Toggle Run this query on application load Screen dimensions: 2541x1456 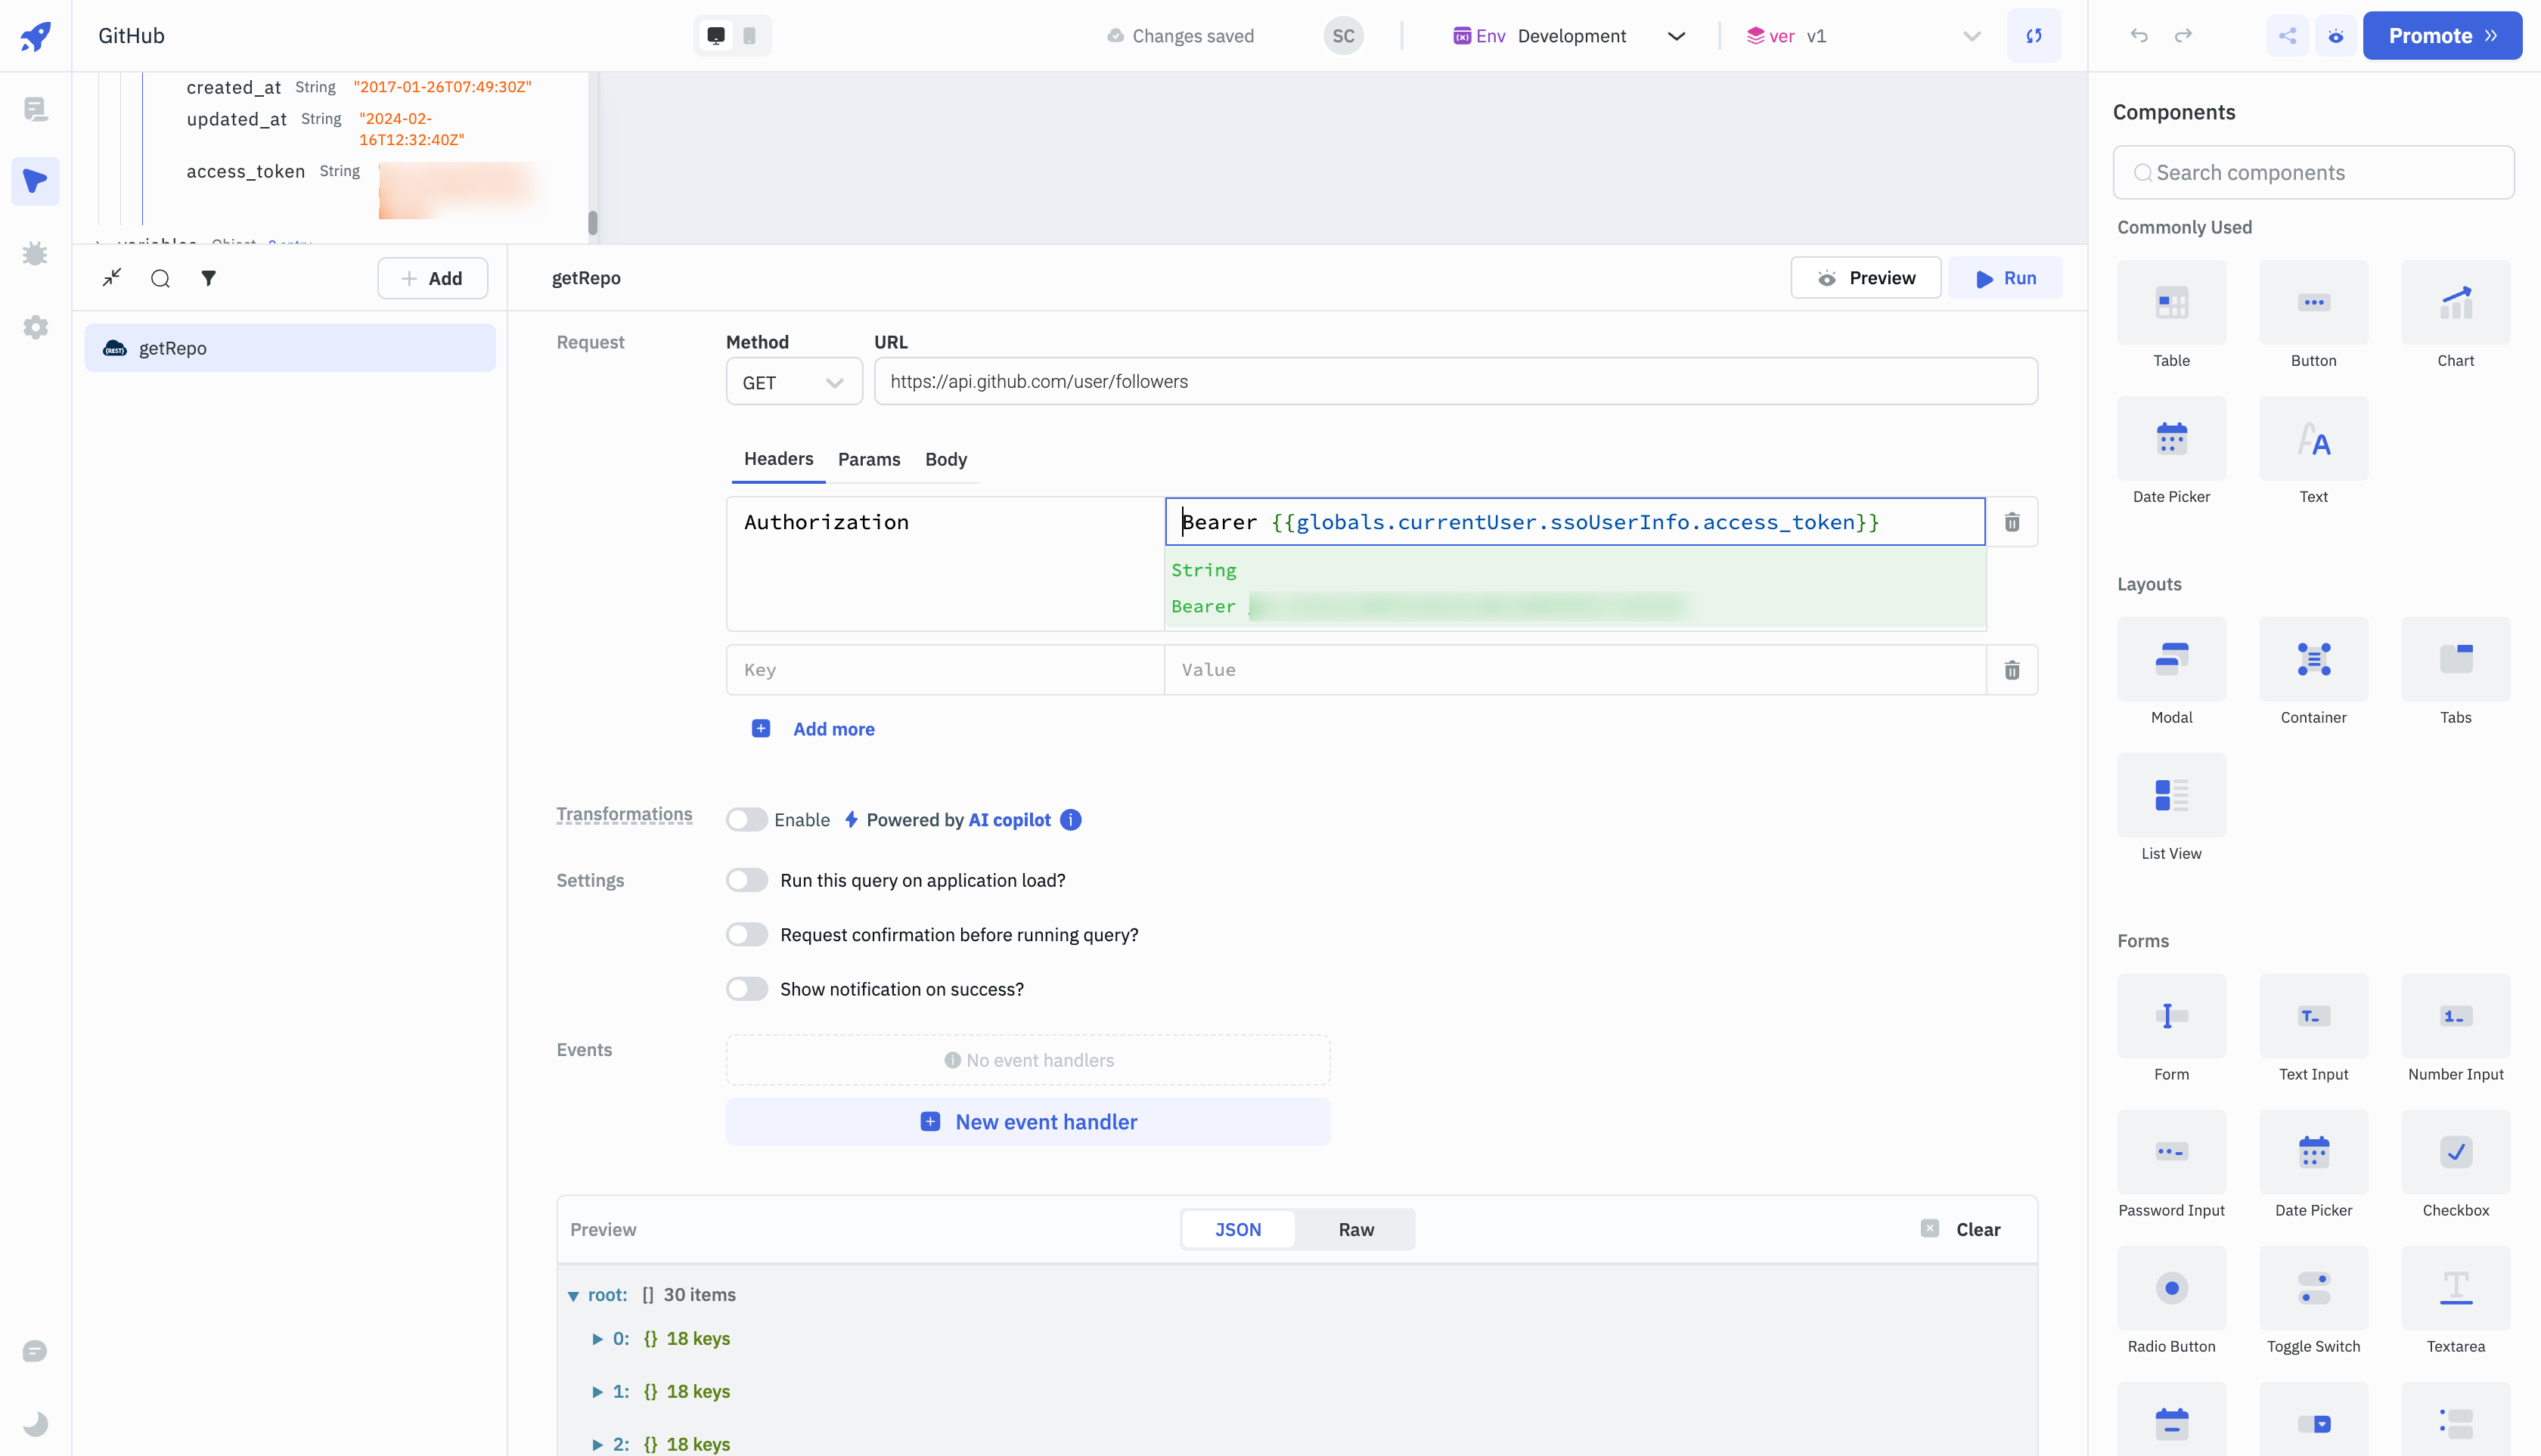pos(746,880)
